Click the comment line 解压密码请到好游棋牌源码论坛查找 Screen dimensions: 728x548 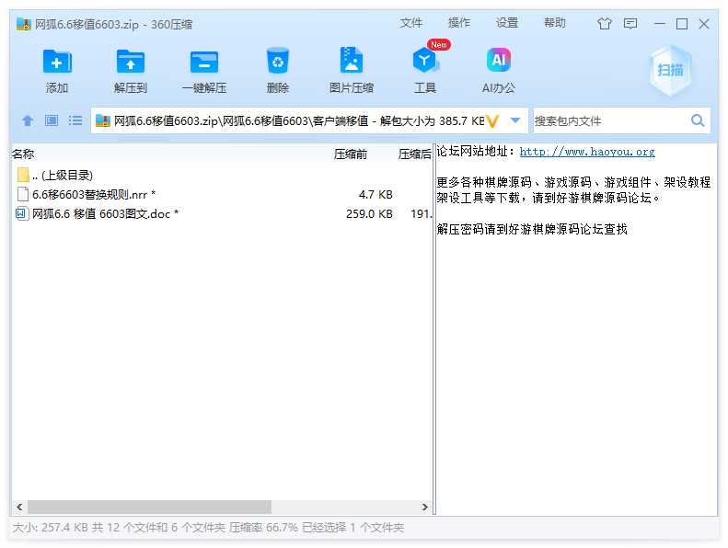click(532, 229)
